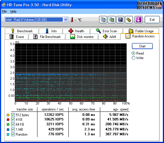Click the Health tab red cross icon
Image resolution: width=164 pixels, height=143 pixels.
pos(71,31)
